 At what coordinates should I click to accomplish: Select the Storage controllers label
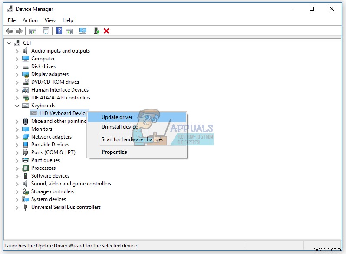click(x=53, y=191)
